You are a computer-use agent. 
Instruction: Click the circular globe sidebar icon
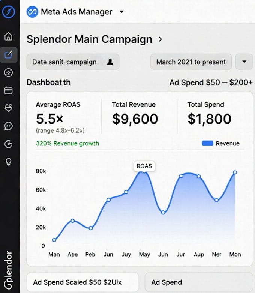[x=8, y=72]
